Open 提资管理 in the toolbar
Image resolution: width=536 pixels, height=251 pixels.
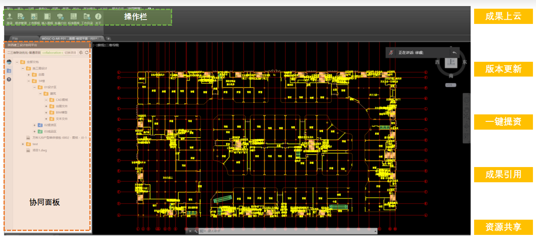pyautogui.click(x=21, y=17)
